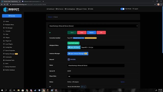The width and height of the screenshot is (163, 92).
Task: Open Console in the sidebar
Action: 7,31
